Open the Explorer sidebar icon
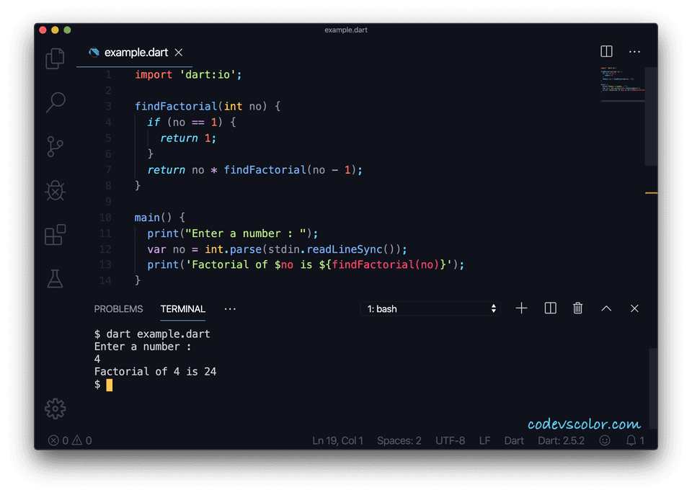Image resolution: width=692 pixels, height=495 pixels. pyautogui.click(x=55, y=58)
